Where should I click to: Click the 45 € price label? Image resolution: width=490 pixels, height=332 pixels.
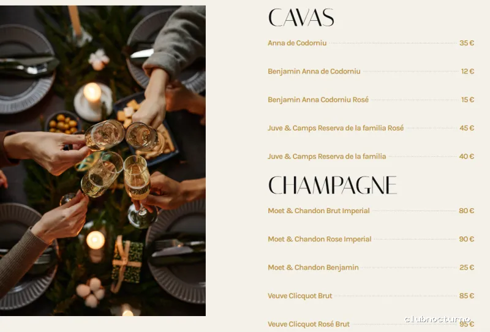[467, 128]
